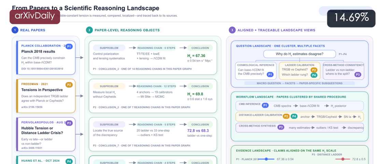Select the CMB Inference workflow row
This screenshot has width=385, height=164.
(x=300, y=106)
